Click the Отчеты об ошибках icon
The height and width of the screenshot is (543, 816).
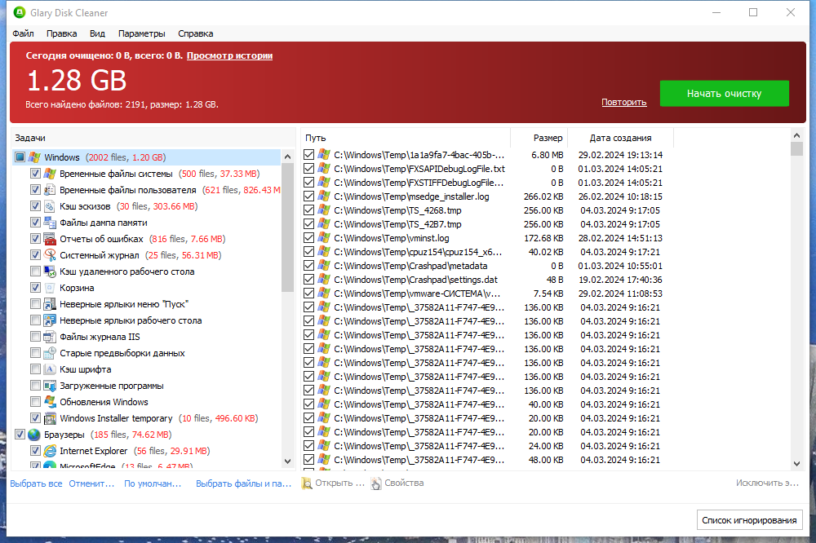[50, 239]
